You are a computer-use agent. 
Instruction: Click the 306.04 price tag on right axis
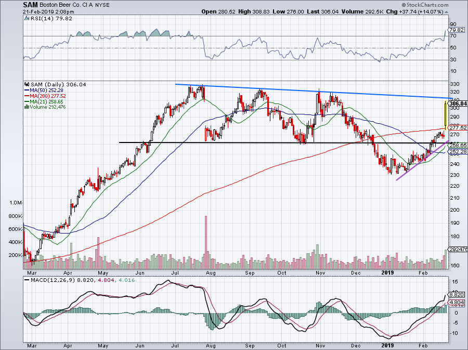tap(458, 103)
